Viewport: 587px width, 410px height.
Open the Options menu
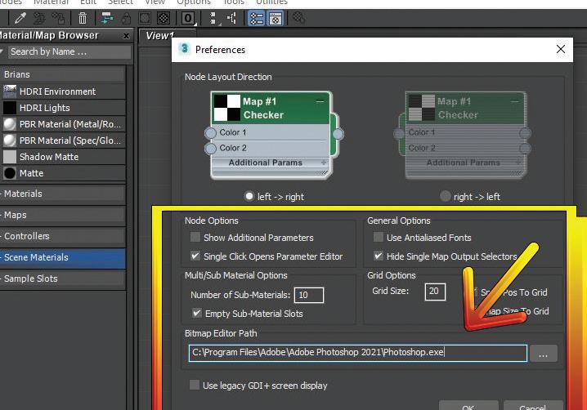(194, 2)
